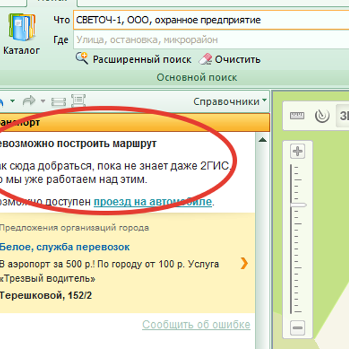Open the back arrow history dropdown

pyautogui.click(x=12, y=101)
